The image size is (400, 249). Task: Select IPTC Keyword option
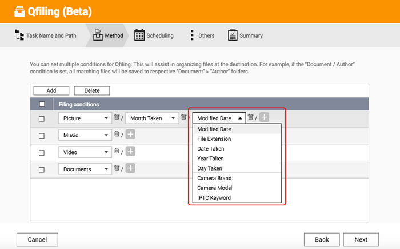(237, 197)
